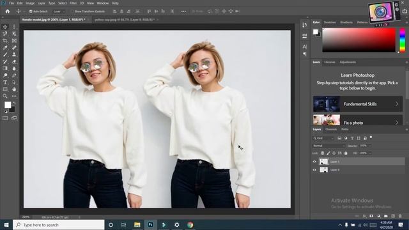Open the Fill dropdown arrow
This screenshot has width=409, height=230.
click(369, 153)
